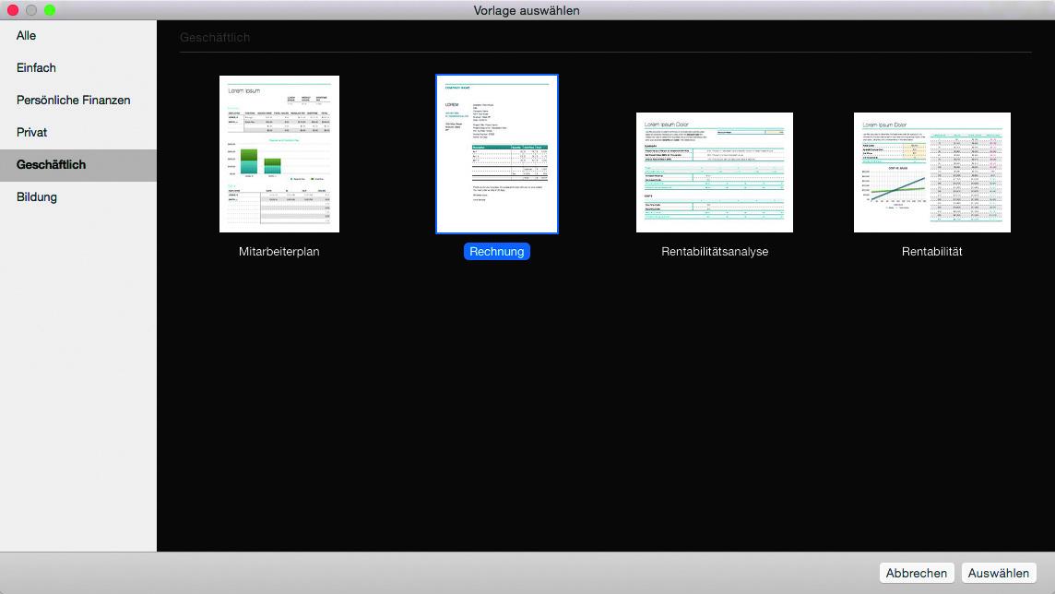Cancel with the Abbrechen button
Viewport: 1055px width, 594px height.
coord(917,573)
